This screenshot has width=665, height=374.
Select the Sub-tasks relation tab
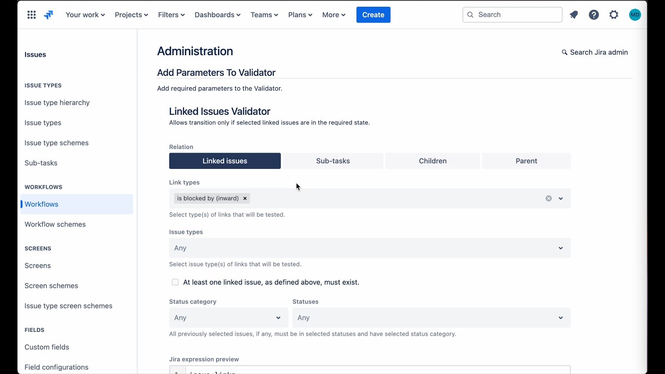coord(333,161)
